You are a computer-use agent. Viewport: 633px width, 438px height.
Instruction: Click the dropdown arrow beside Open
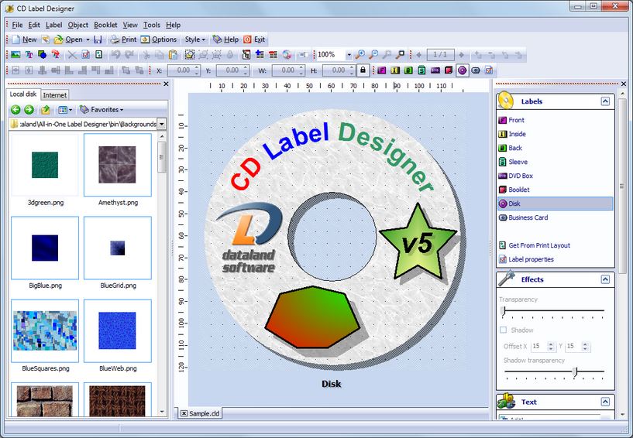click(88, 40)
